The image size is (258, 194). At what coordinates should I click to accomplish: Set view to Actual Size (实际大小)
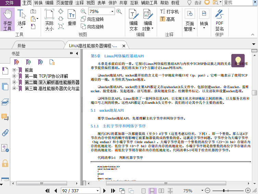coord(49,20)
